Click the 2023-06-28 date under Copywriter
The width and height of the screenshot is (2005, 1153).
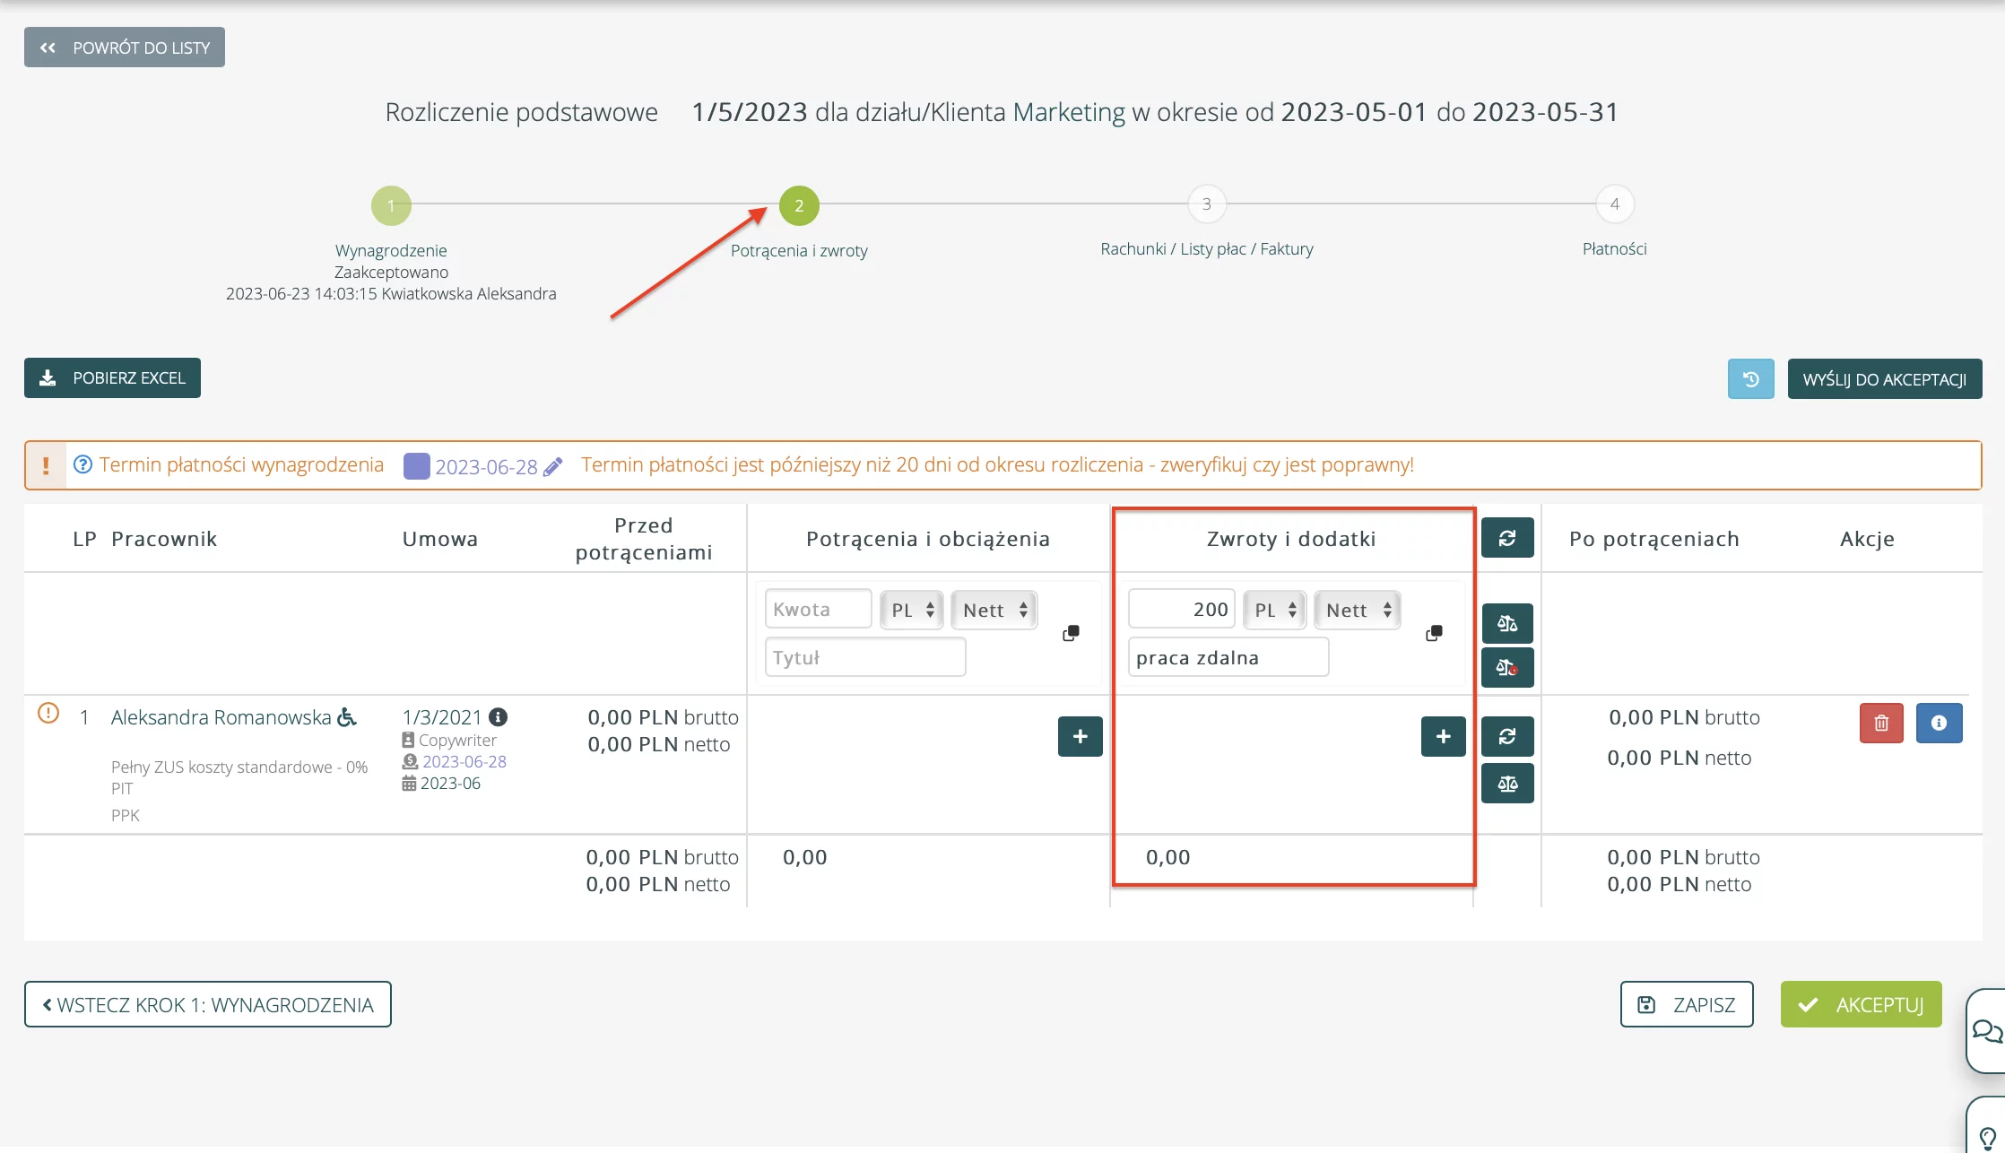click(464, 761)
